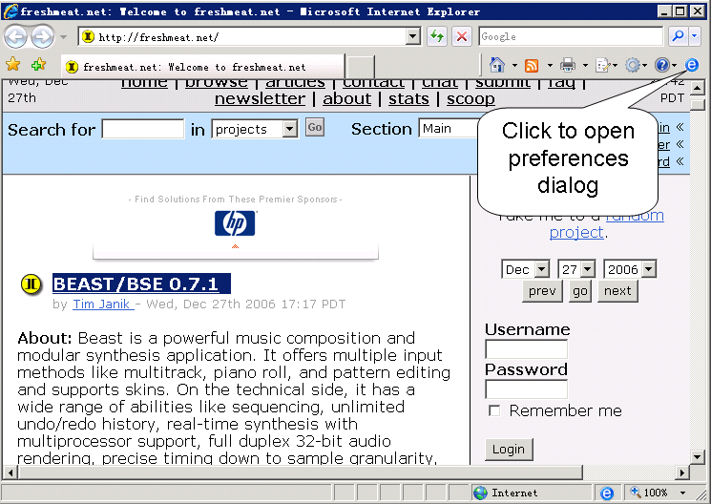Click the Home house icon
This screenshot has height=504, width=711.
[x=497, y=65]
